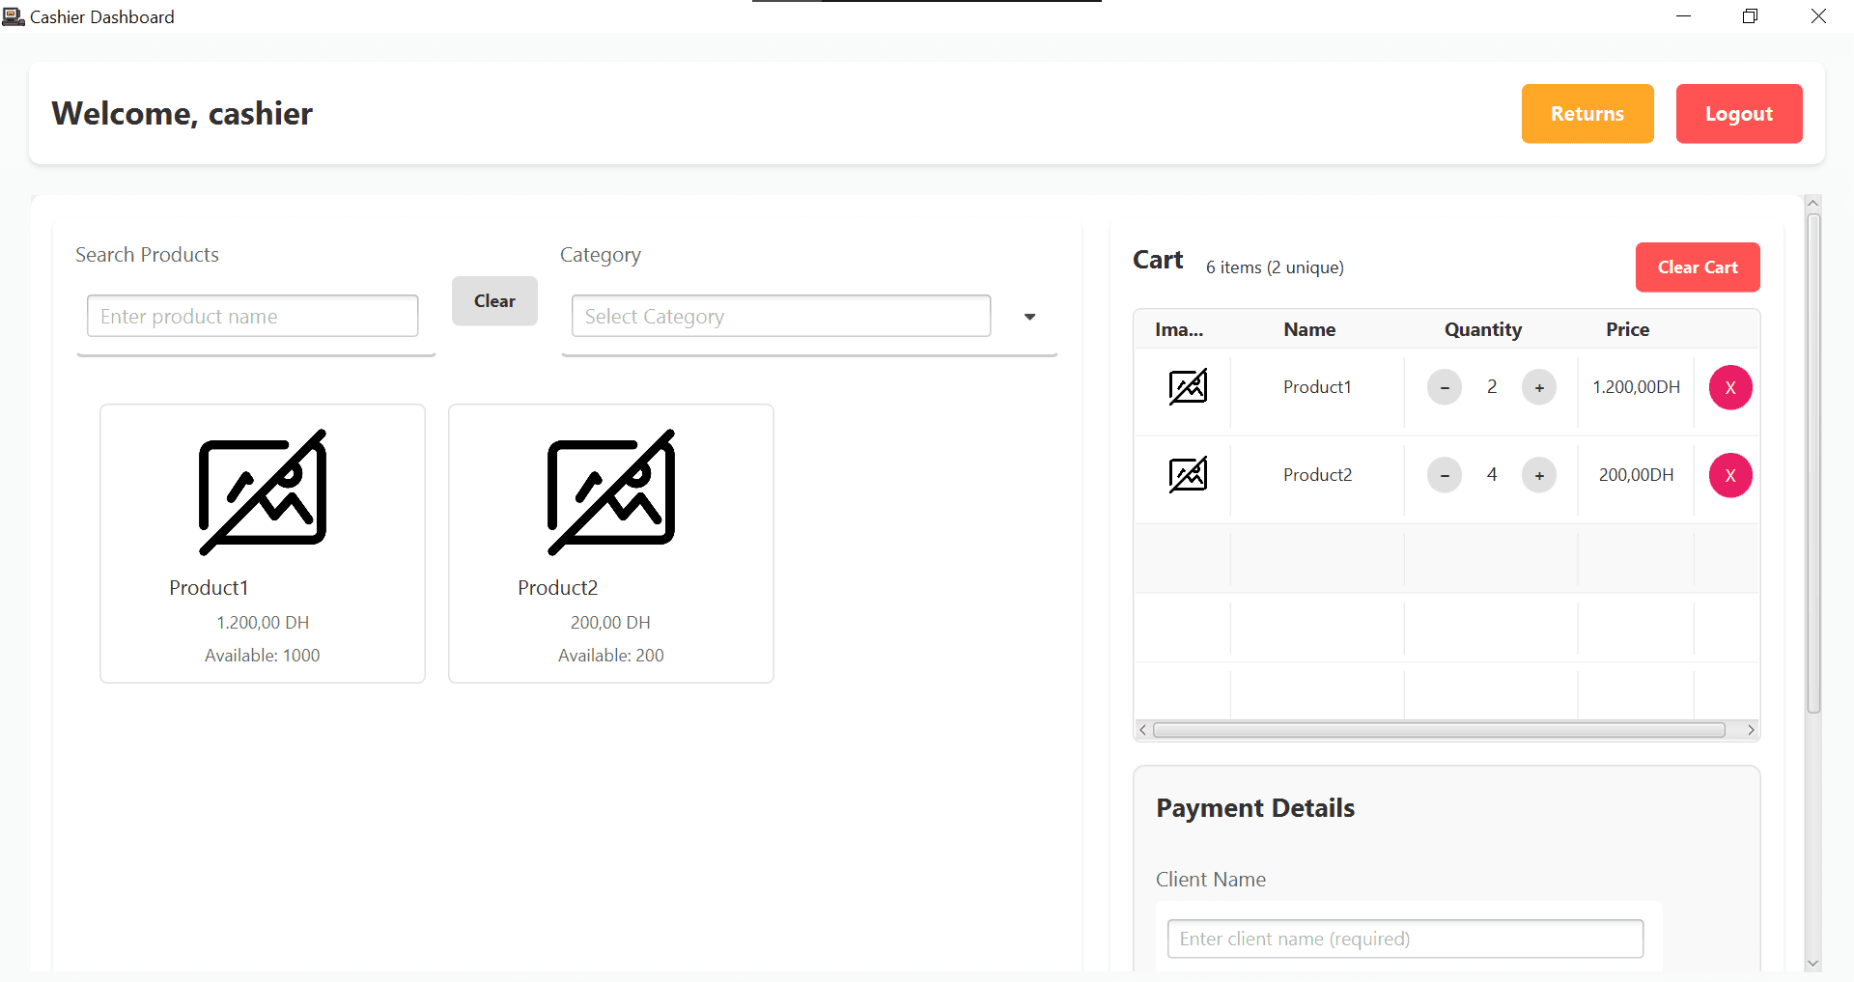
Task: Add Product1 card to the cart
Action: (x=262, y=543)
